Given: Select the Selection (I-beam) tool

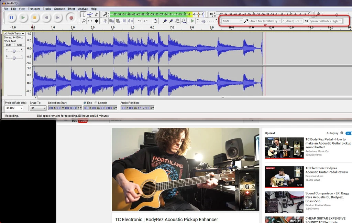Looking at the screenshot, I should (84, 14).
